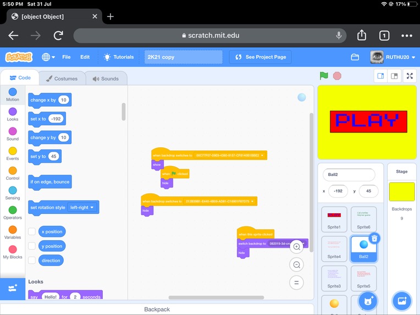This screenshot has height=315, width=420.
Task: Click the sprite y value field
Action: click(x=368, y=191)
